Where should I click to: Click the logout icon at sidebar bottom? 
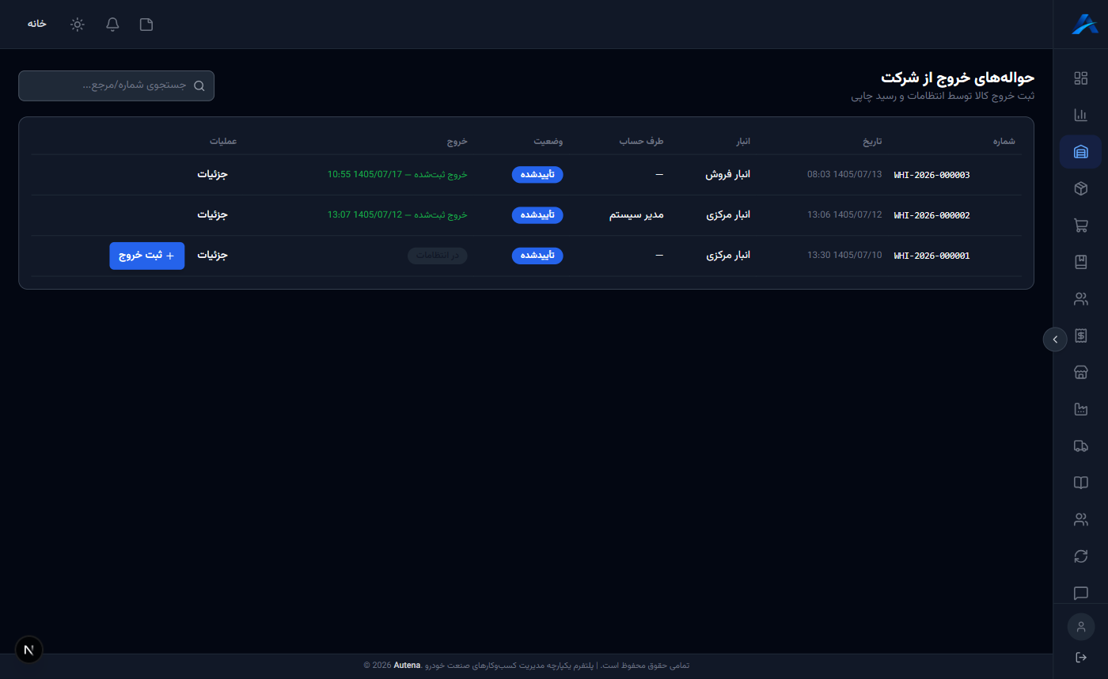coord(1080,658)
